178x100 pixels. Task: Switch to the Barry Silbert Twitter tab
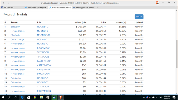pos(36,7)
